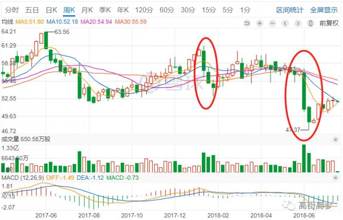Select the 年K chart tab

(x=123, y=10)
